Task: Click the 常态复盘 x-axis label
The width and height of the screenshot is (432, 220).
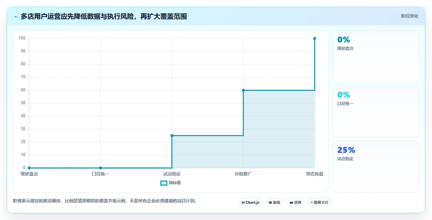Action: click(x=315, y=174)
